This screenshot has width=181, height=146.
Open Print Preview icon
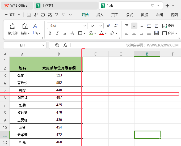coord(50,15)
